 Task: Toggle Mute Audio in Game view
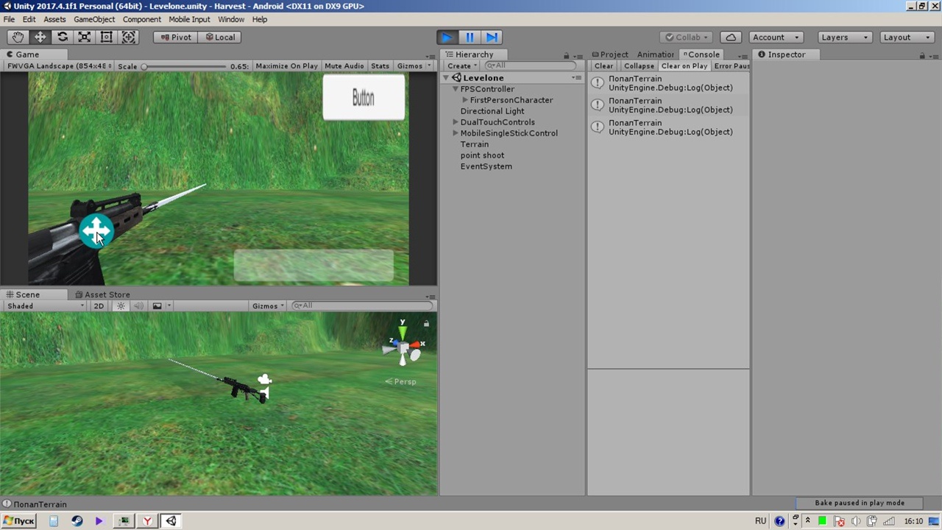pyautogui.click(x=344, y=66)
